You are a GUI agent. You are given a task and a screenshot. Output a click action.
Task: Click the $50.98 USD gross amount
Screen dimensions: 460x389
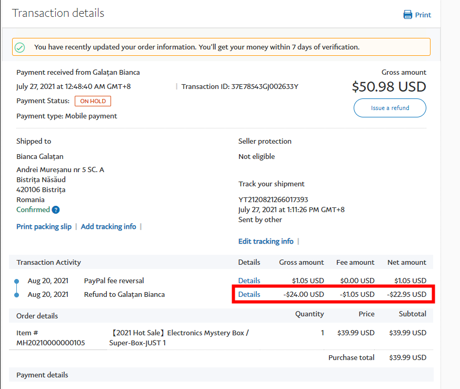(x=388, y=86)
